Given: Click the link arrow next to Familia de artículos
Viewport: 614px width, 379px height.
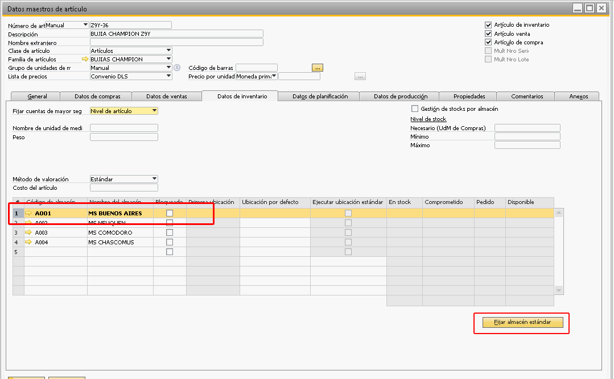Looking at the screenshot, I should click(x=85, y=59).
